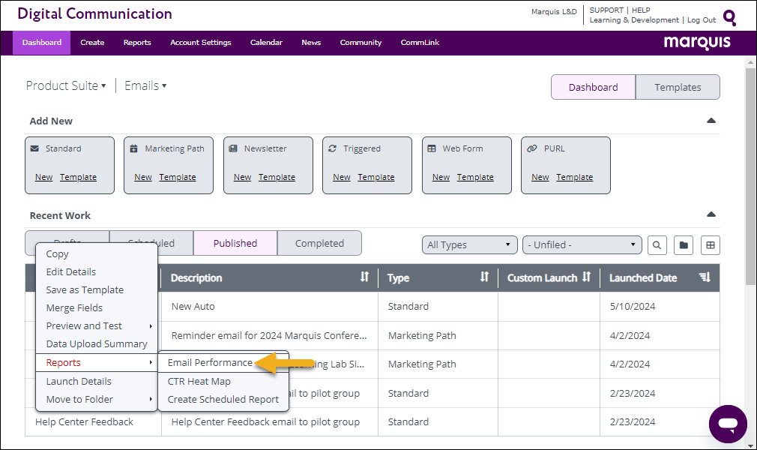Open Account Settings nav item

[200, 43]
